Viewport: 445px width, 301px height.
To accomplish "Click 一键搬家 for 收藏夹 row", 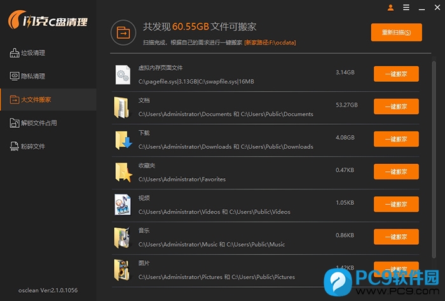I will tap(396, 172).
